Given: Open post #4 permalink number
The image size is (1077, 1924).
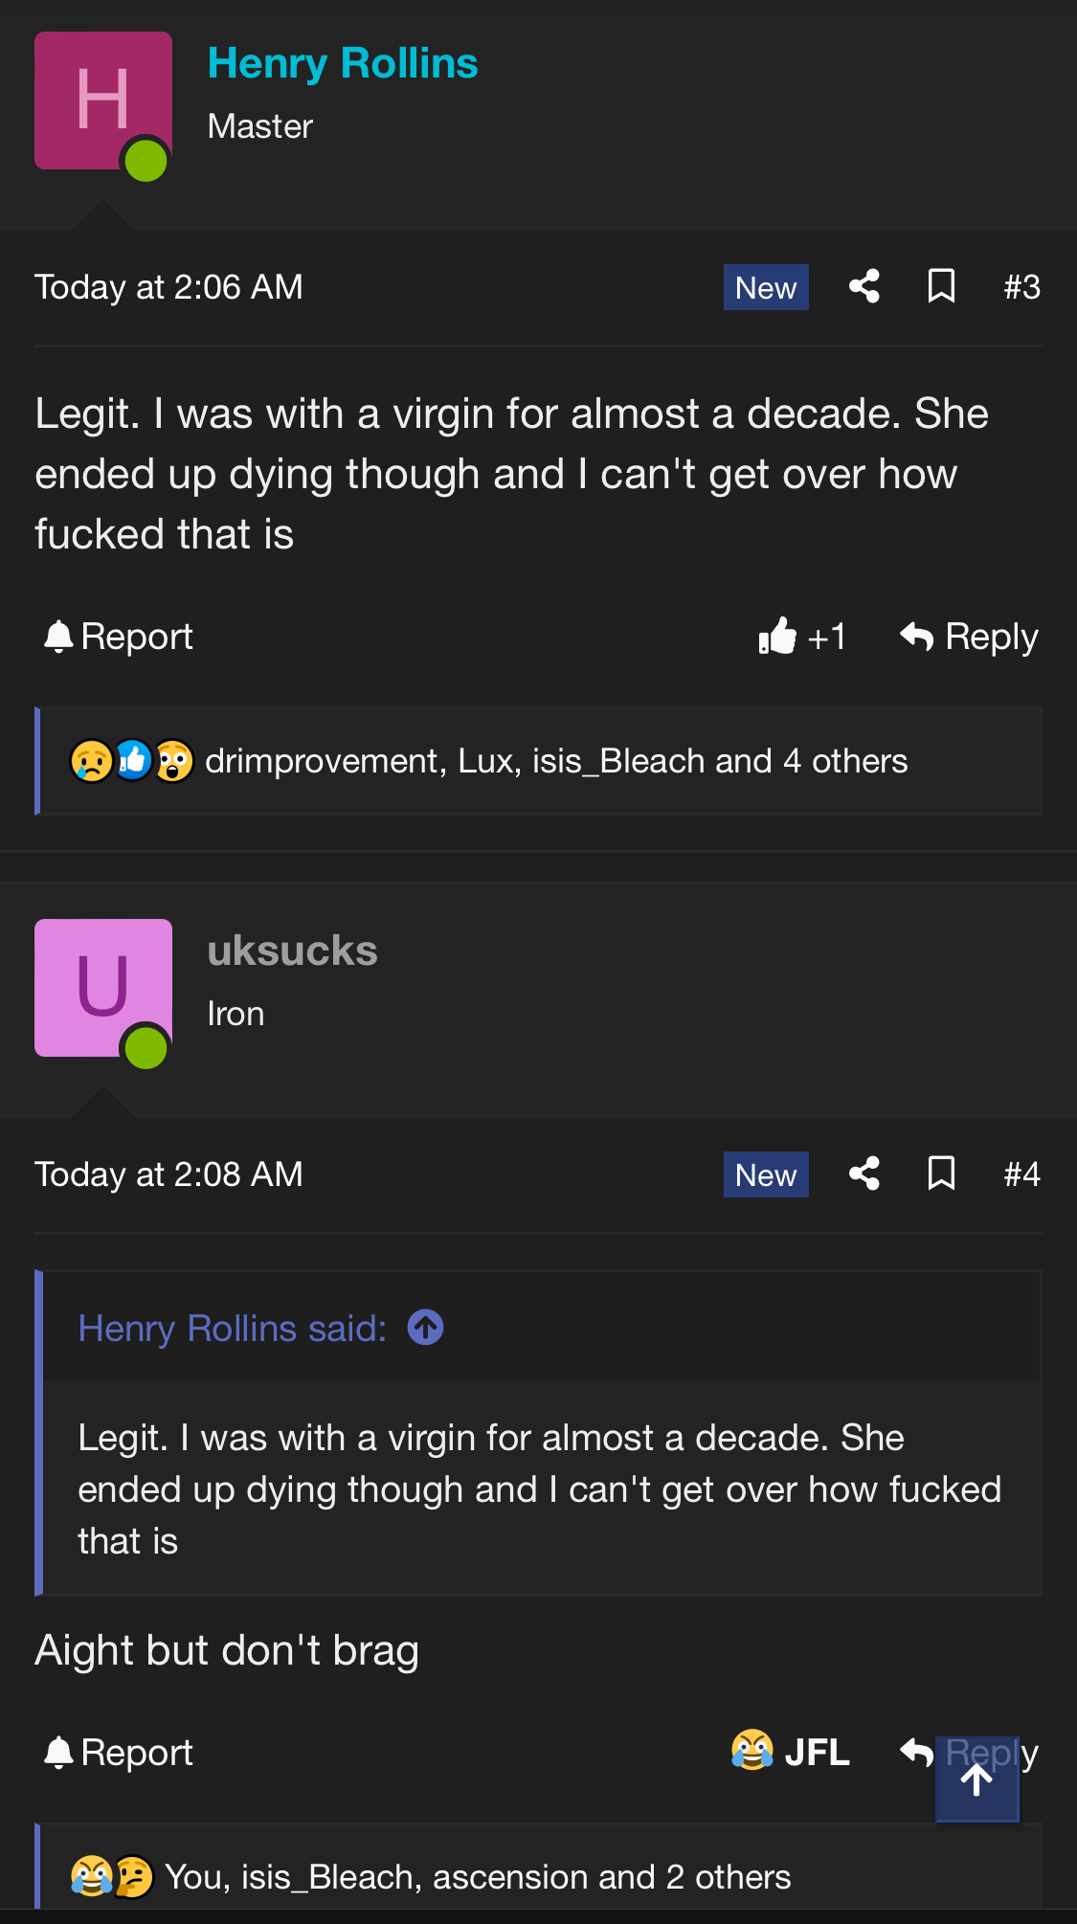Looking at the screenshot, I should pos(1021,1175).
